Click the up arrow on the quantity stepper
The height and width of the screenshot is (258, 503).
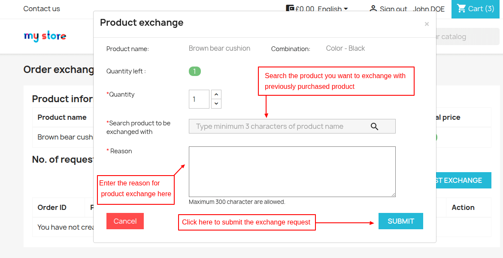(x=216, y=94)
